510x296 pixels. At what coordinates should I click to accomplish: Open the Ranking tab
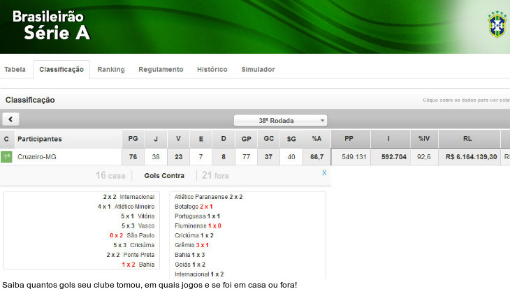point(111,70)
